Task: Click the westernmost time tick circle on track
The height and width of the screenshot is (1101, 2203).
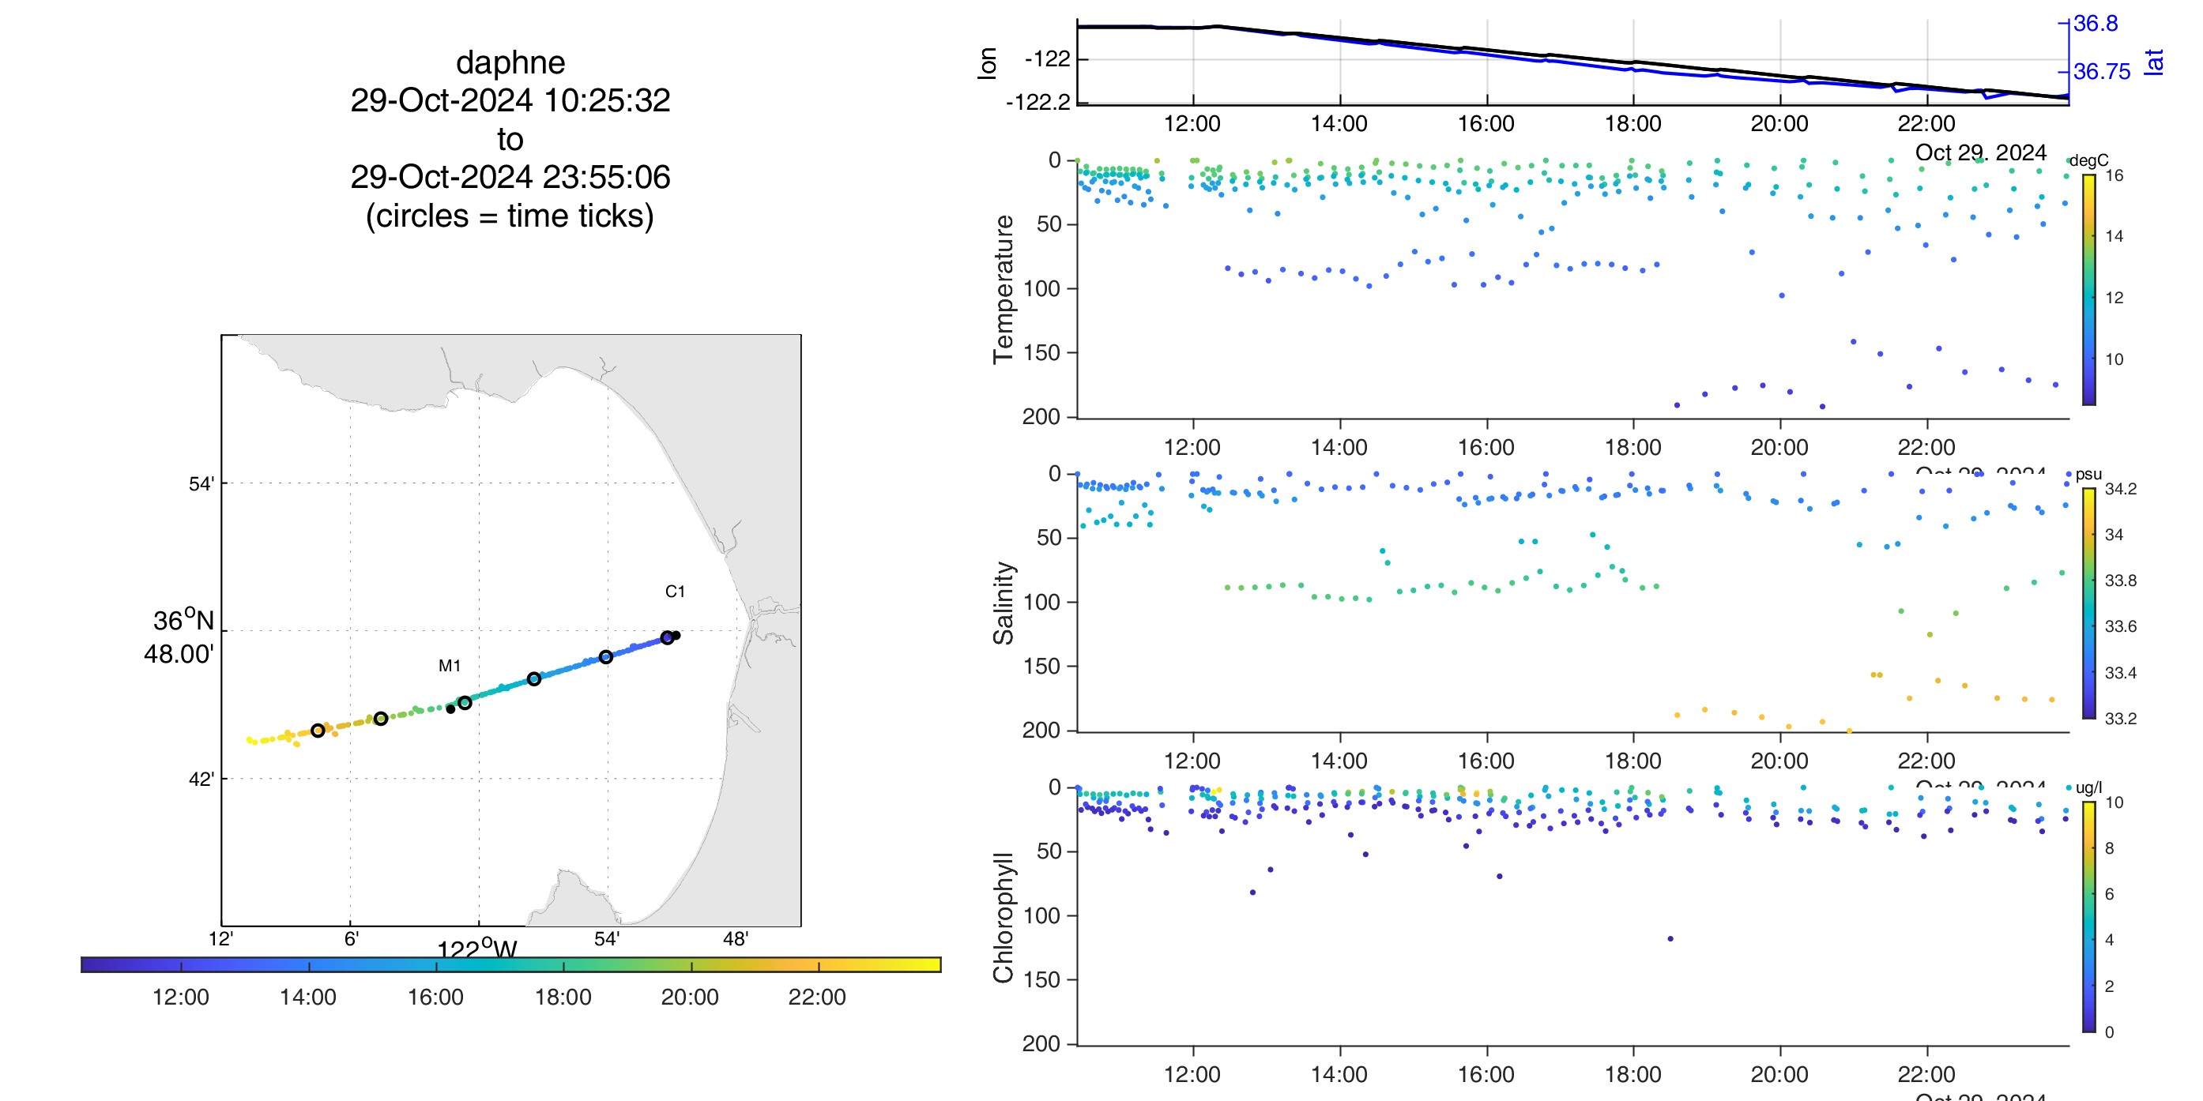Action: [x=318, y=730]
